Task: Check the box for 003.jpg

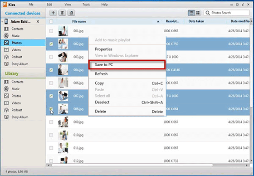Action: (x=51, y=57)
